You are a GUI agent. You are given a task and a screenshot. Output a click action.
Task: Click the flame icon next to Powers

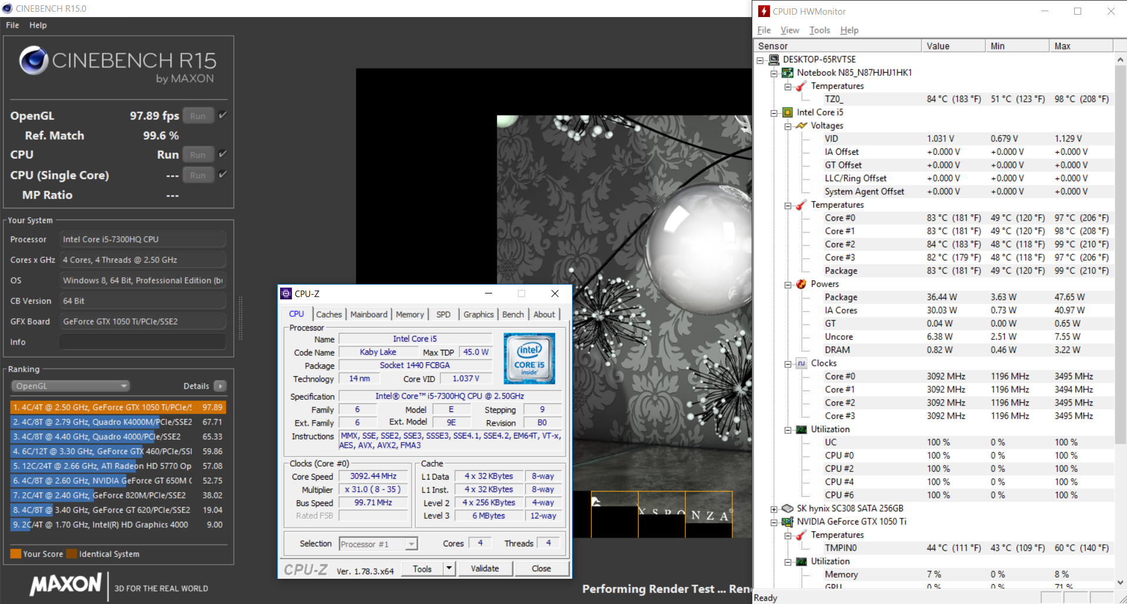pyautogui.click(x=802, y=284)
